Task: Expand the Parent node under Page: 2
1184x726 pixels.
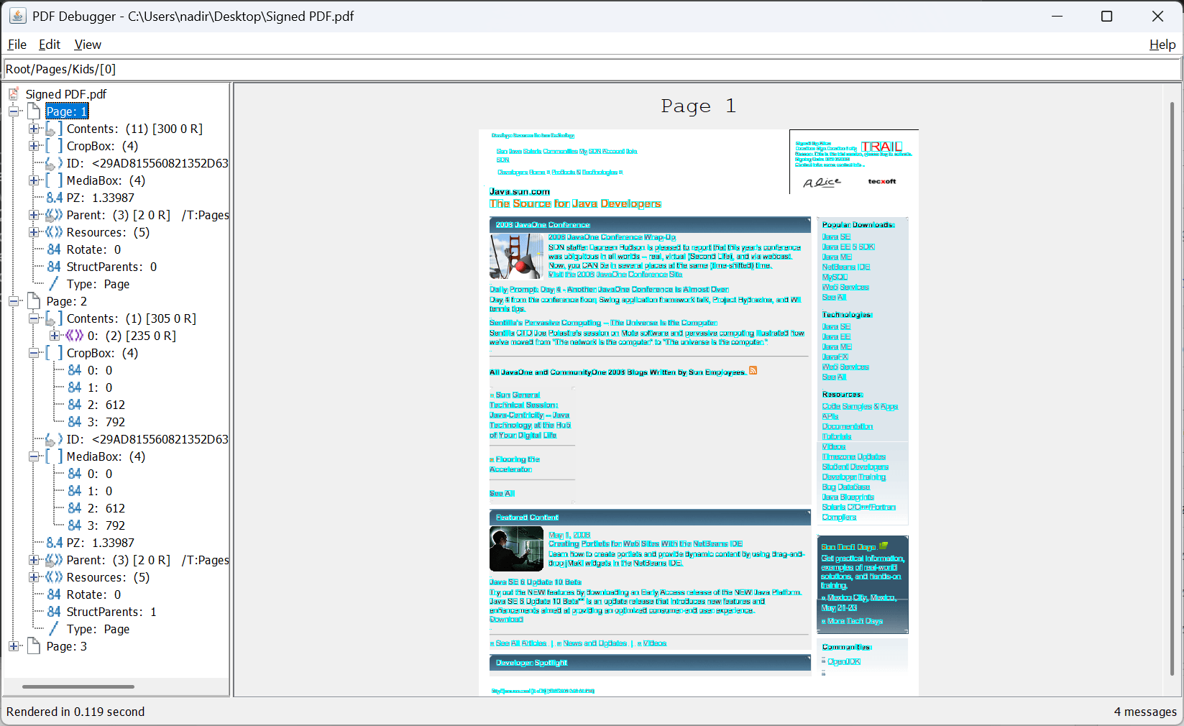Action: (x=34, y=560)
